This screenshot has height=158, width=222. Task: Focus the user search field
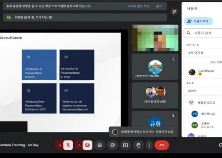coord(203,33)
